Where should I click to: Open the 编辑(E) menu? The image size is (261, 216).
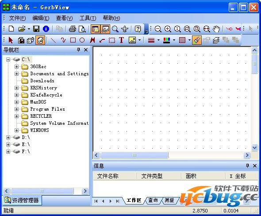[41, 18]
